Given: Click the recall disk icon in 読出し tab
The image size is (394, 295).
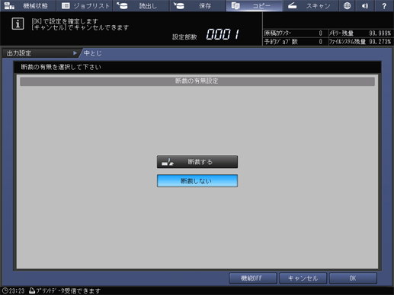Looking at the screenshot, I should tap(122, 5).
